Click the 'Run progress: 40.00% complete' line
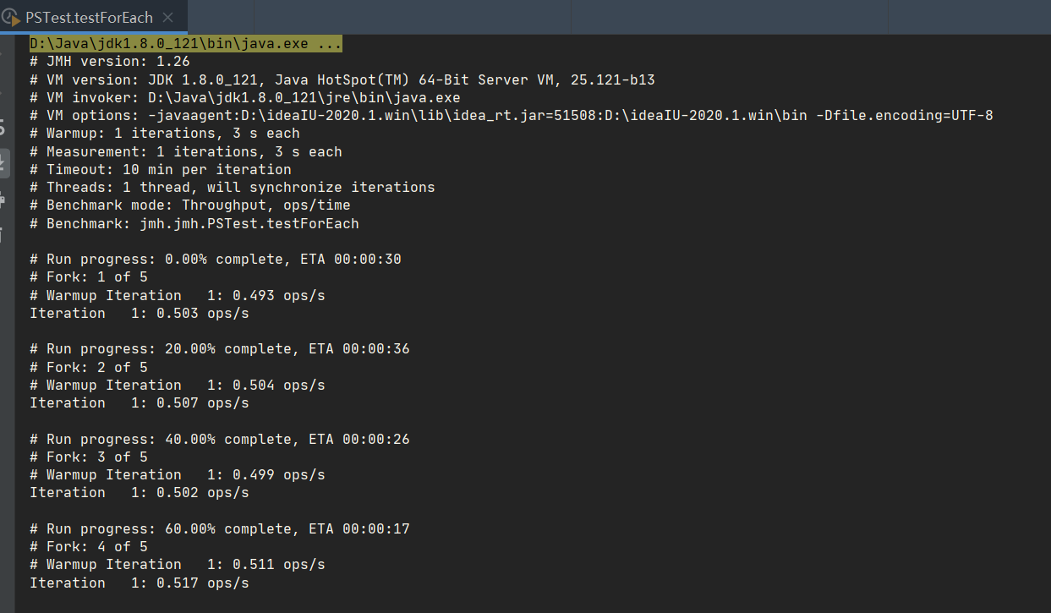Screen dimensions: 1051x613 [x=220, y=439]
